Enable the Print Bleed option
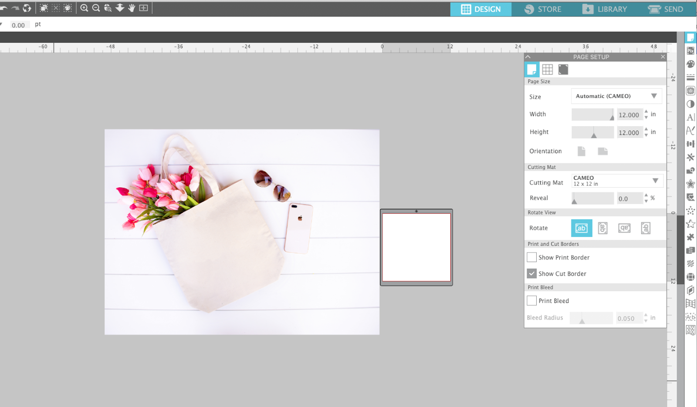This screenshot has width=697, height=407. (x=531, y=301)
